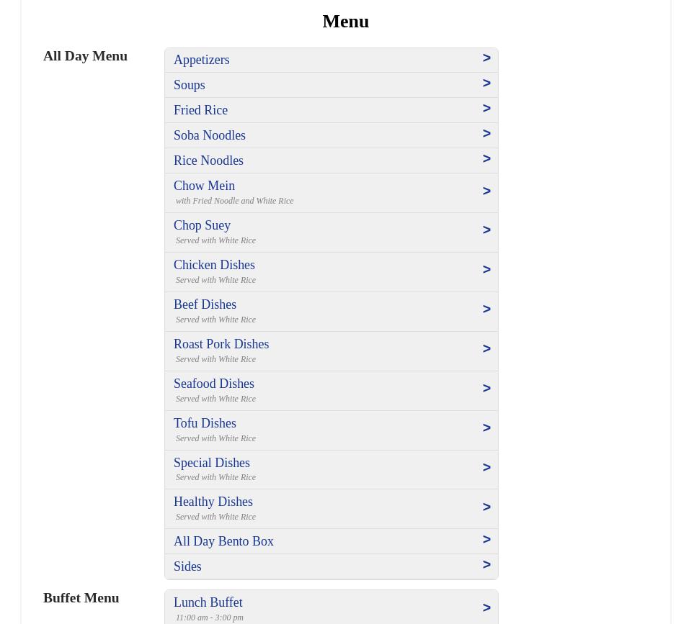View Chicken Dishes list
The image size is (681, 624).
[215, 266]
